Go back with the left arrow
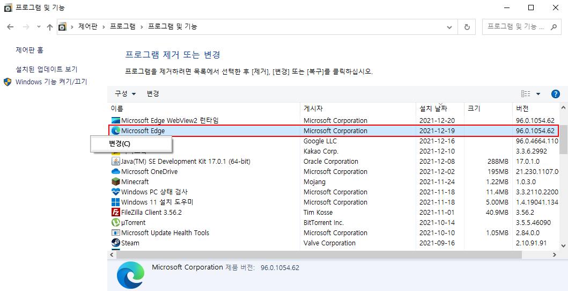This screenshot has width=568, height=291. (11, 27)
